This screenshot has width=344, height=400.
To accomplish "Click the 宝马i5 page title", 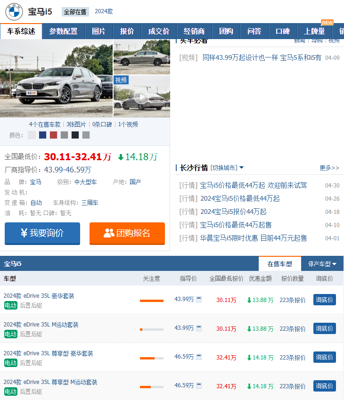I will (40, 12).
